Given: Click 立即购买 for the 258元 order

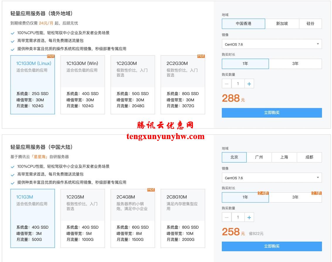Looking at the screenshot, I should click(272, 246).
